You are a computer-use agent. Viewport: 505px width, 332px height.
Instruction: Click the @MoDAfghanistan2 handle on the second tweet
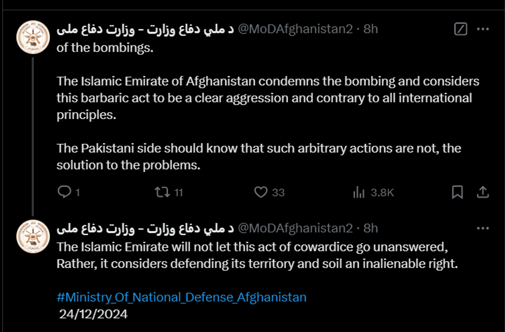295,228
